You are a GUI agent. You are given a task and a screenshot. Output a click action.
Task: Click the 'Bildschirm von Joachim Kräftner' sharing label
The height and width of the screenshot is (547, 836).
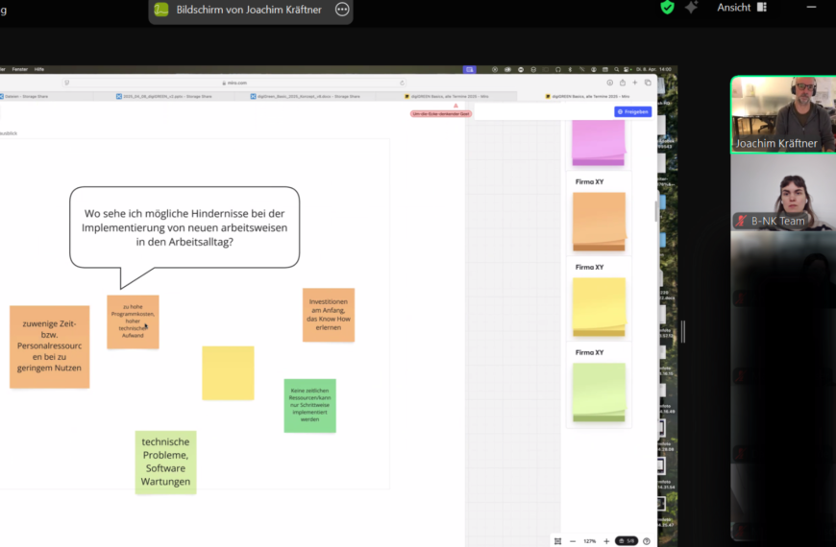[249, 10]
